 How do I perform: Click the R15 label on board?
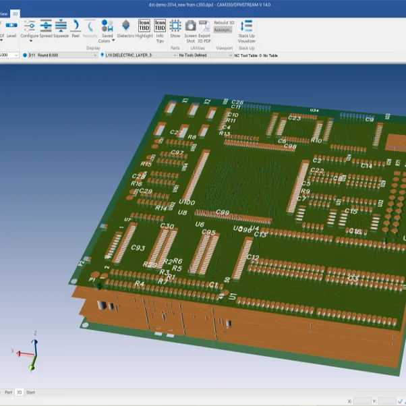pyautogui.click(x=146, y=164)
